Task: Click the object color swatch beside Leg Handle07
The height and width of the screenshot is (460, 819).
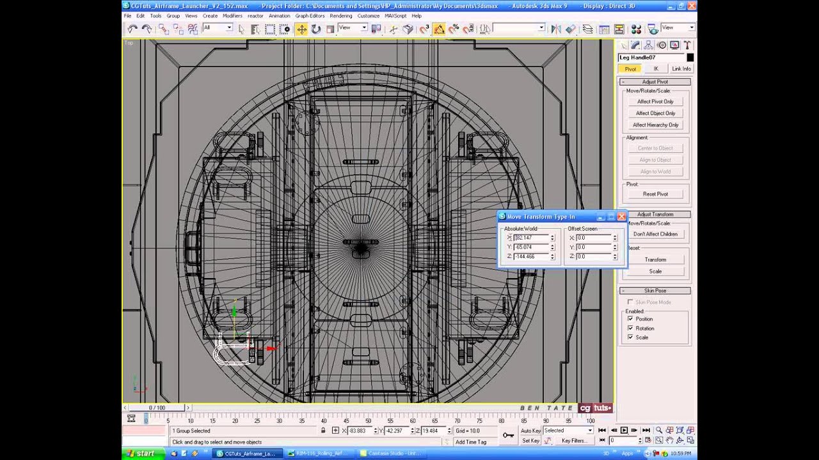Action: [690, 57]
